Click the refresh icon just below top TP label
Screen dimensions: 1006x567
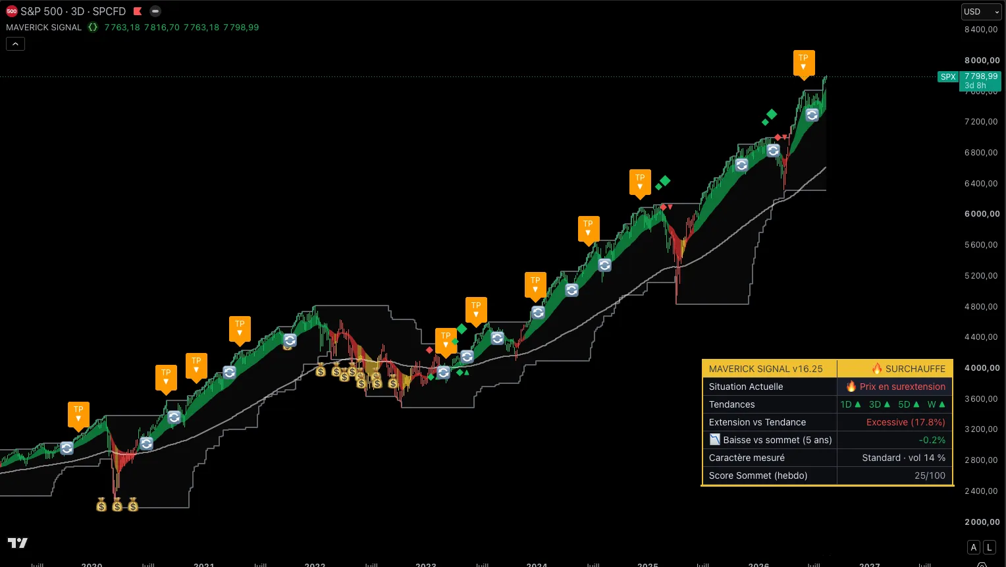coord(812,115)
